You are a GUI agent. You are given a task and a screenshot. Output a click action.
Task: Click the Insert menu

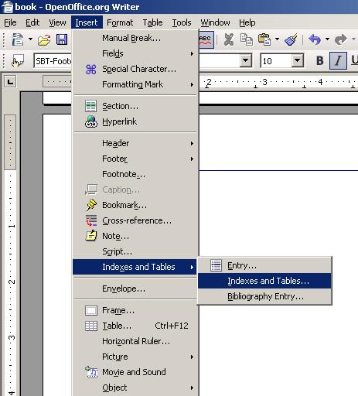point(87,22)
